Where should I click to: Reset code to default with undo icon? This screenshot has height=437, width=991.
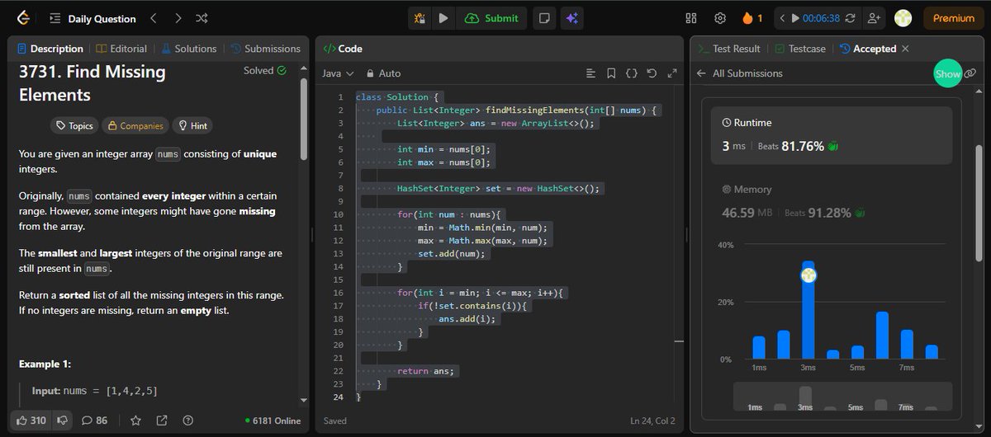652,73
